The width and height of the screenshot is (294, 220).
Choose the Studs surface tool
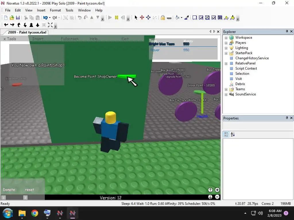coord(214,17)
